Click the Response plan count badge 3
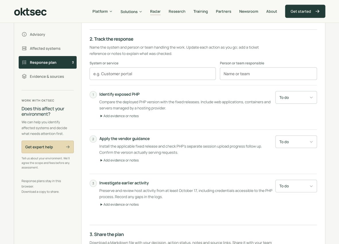 (x=73, y=62)
